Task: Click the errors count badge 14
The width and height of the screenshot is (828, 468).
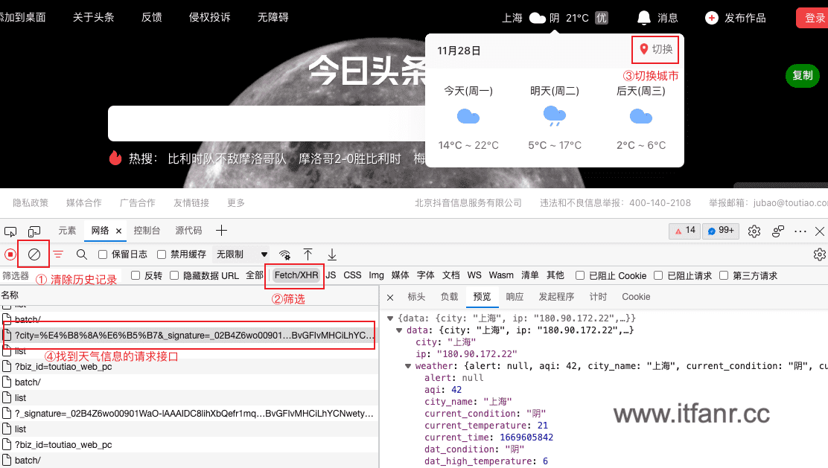Action: (685, 231)
